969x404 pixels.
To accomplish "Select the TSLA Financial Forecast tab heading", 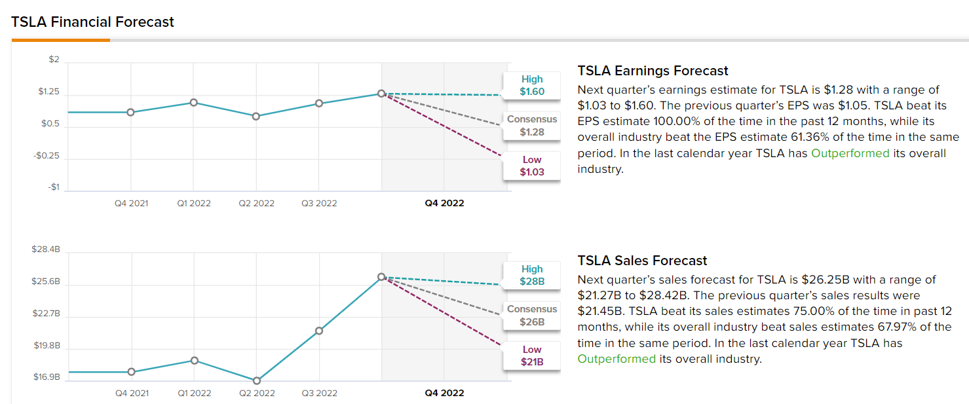I will (x=92, y=22).
